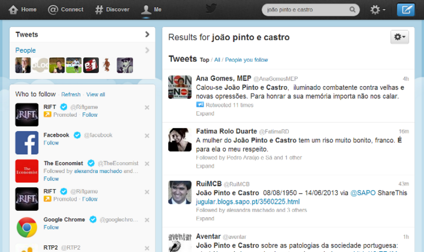This screenshot has width=424, height=252.
Task: Click the 4h timestamp on Ana Gomes tweet
Action: click(406, 79)
